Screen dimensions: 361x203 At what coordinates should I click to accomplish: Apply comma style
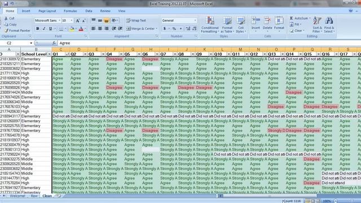(180, 29)
